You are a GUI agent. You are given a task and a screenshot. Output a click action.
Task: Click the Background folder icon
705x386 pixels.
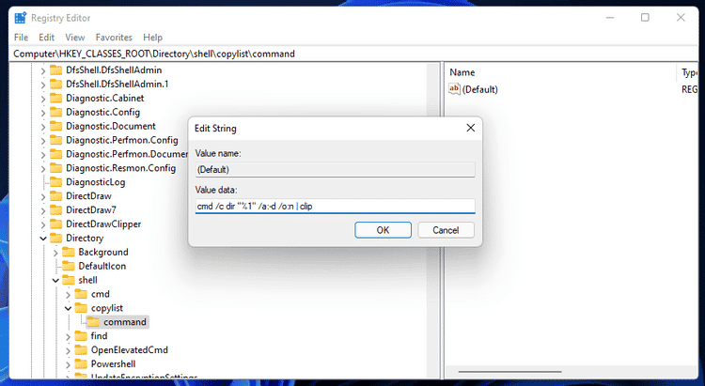tap(69, 252)
